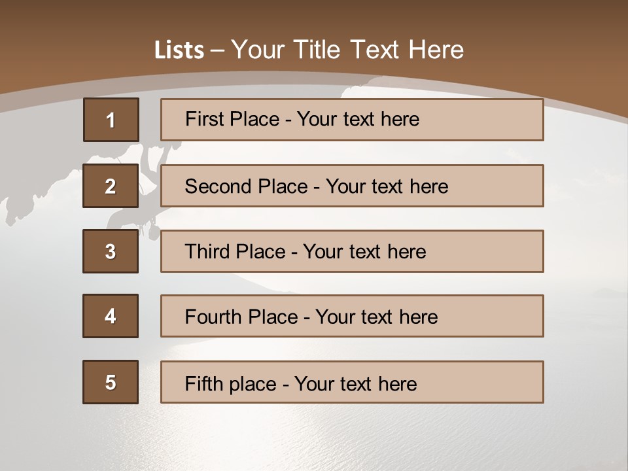Select the number 1 box
This screenshot has width=628, height=471.
pyautogui.click(x=111, y=120)
